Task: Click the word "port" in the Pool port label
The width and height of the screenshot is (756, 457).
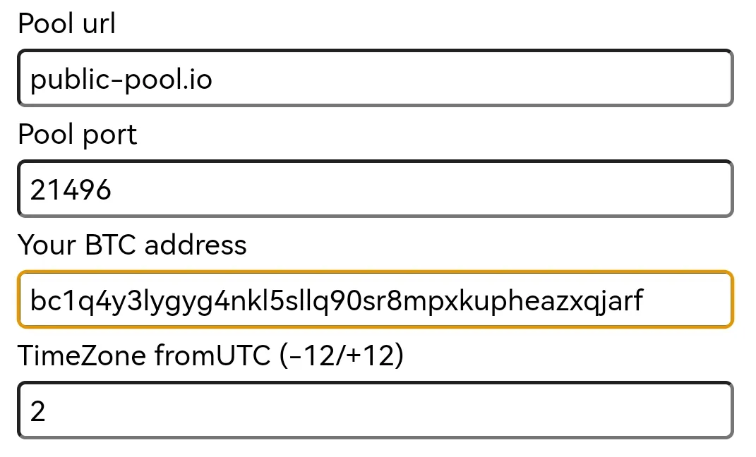Action: [109, 135]
